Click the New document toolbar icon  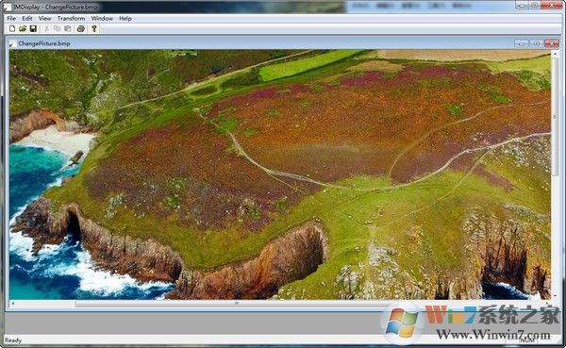tap(12, 28)
